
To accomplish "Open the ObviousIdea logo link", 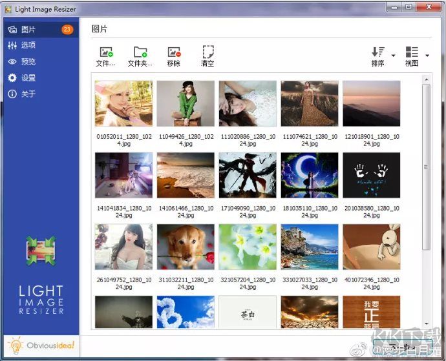I will (x=42, y=346).
